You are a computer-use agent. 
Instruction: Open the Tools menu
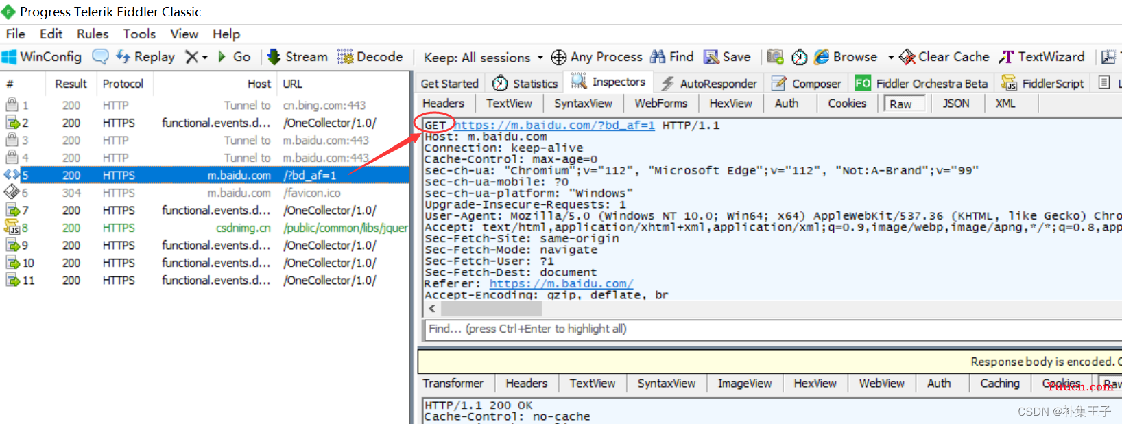[x=139, y=34]
